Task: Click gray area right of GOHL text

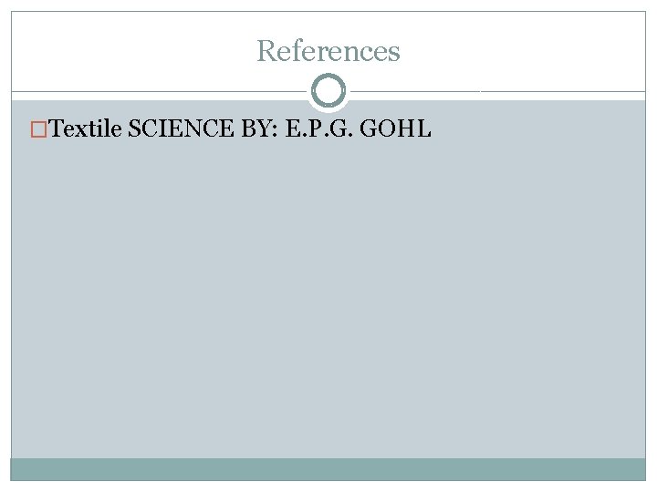Action: coord(538,128)
